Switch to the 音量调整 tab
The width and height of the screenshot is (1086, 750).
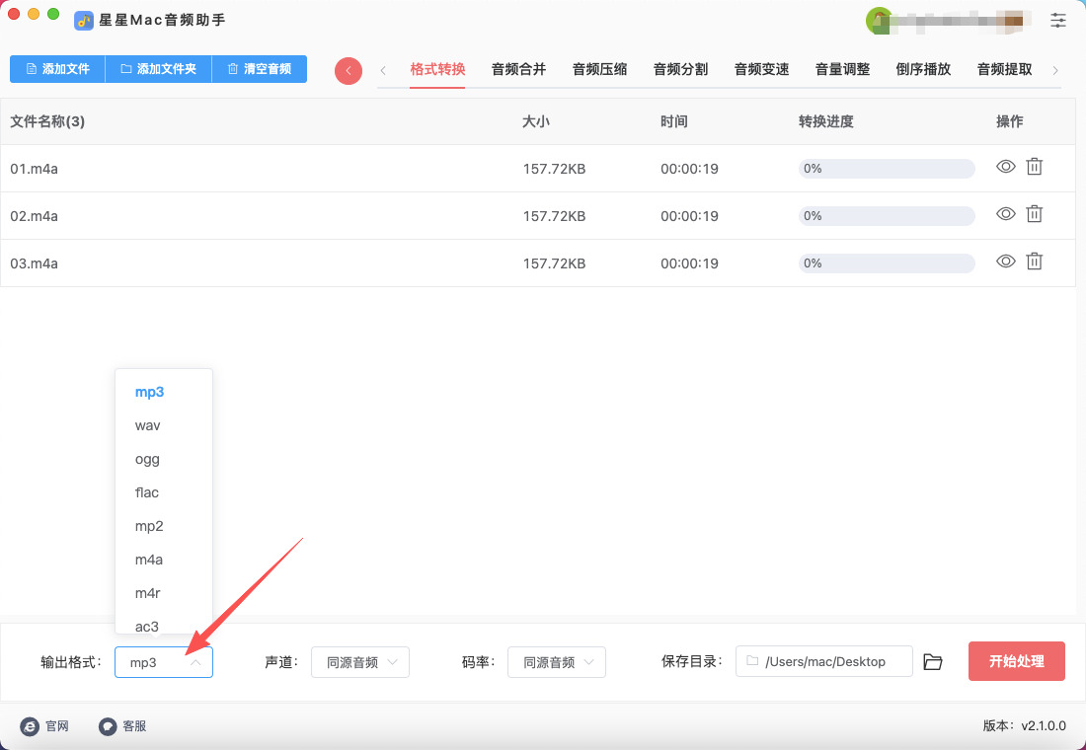click(x=842, y=69)
